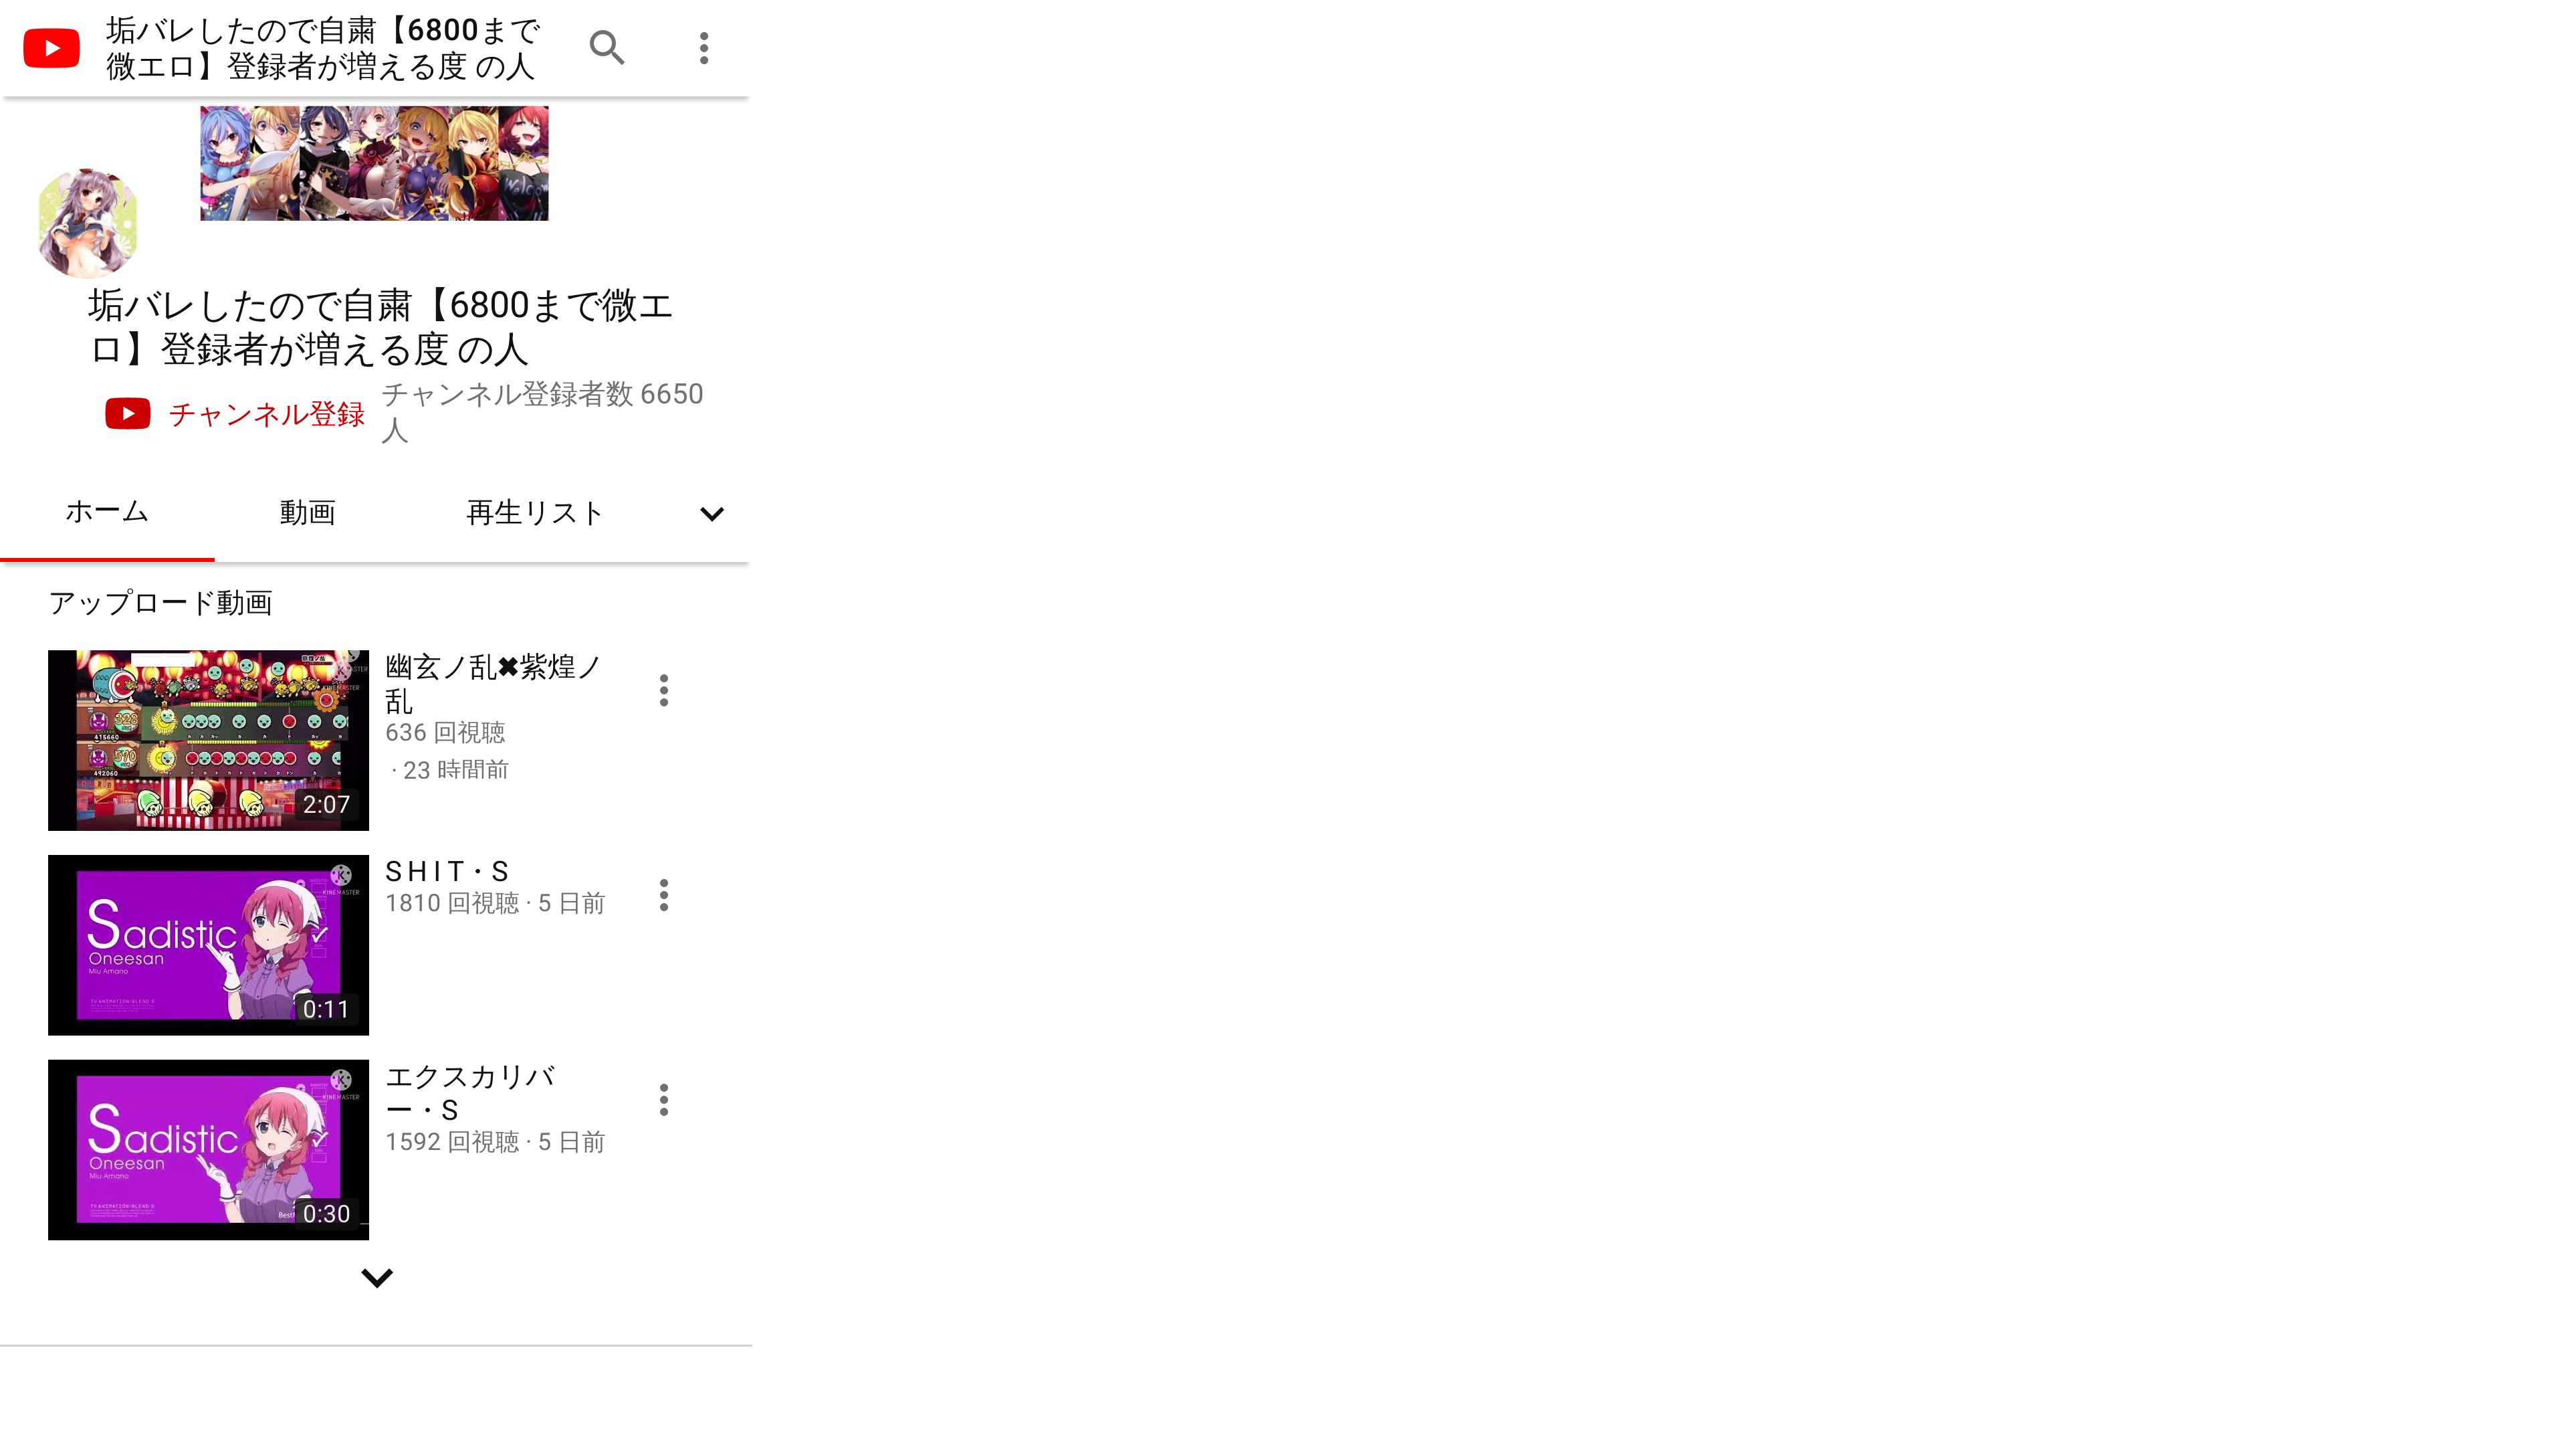2576x1443 pixels.
Task: Switch to the 再生リスト tab
Action: (535, 512)
